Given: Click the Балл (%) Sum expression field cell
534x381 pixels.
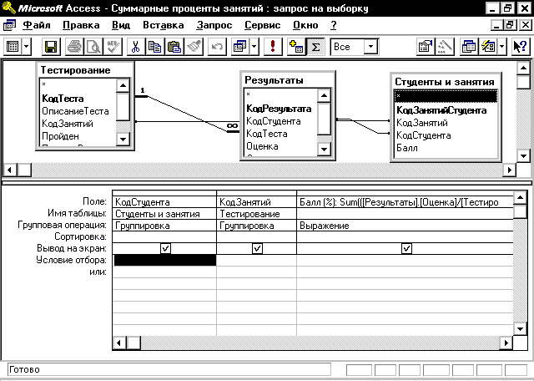Looking at the screenshot, I should click(405, 202).
